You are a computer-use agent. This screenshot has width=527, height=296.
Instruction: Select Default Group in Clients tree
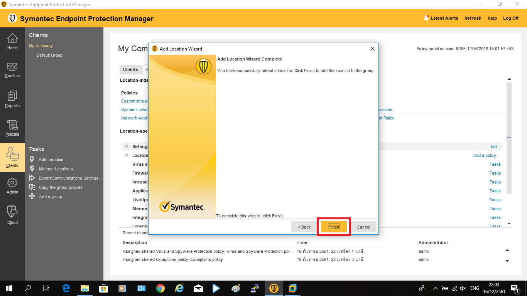[x=49, y=55]
